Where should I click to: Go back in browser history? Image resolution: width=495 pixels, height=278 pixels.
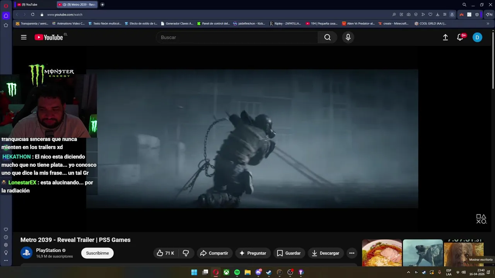click(x=17, y=14)
